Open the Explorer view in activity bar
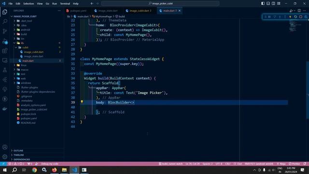Screen dimensions: 309x174 pyautogui.click(x=5, y=12)
